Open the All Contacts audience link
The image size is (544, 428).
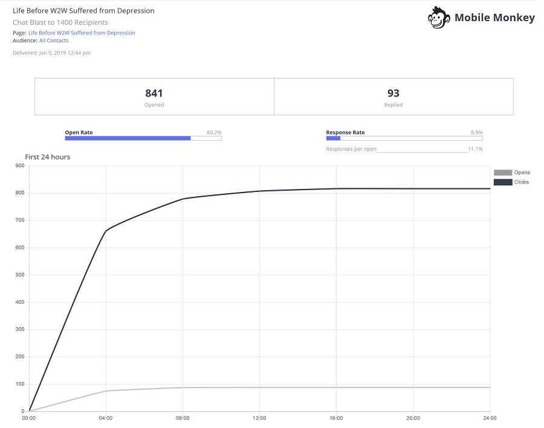pos(54,40)
